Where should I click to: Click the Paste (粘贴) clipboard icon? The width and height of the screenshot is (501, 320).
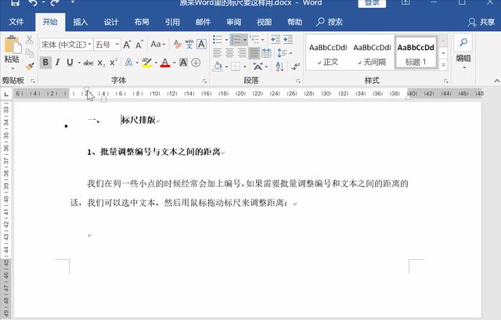(13, 45)
